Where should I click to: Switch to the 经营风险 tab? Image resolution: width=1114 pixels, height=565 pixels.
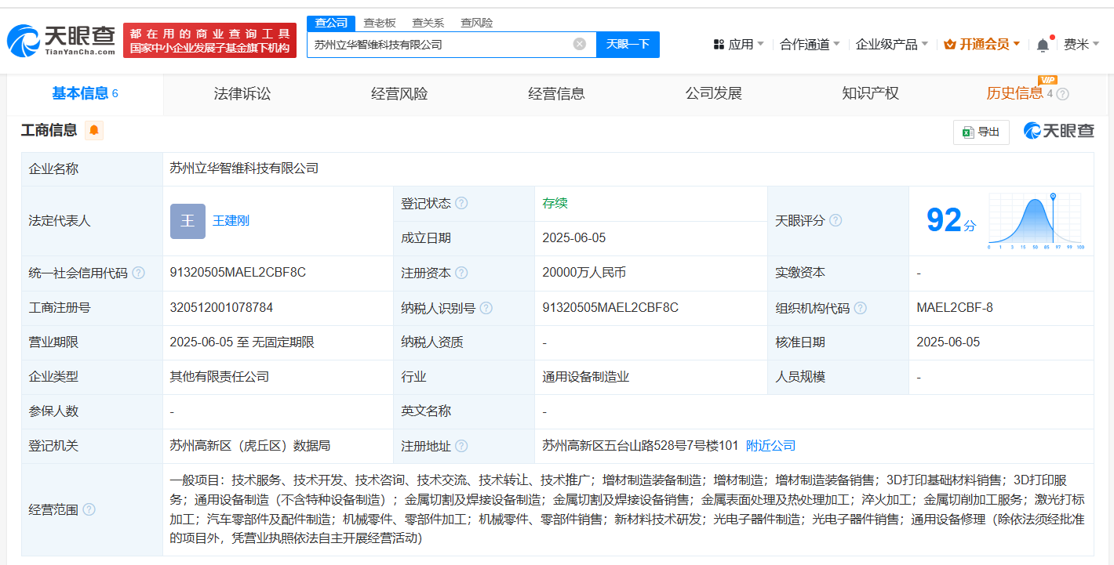[x=399, y=94]
